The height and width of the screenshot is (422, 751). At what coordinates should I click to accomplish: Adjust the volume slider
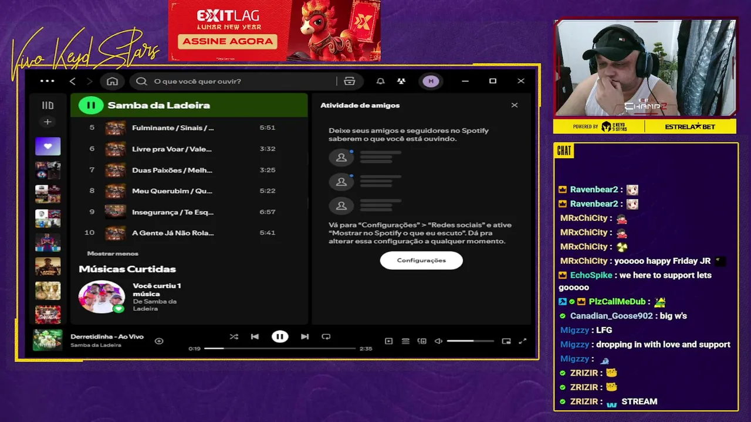pos(470,341)
